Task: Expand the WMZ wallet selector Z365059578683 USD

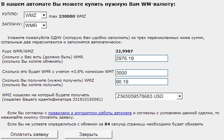Action: pyautogui.click(x=149, y=96)
